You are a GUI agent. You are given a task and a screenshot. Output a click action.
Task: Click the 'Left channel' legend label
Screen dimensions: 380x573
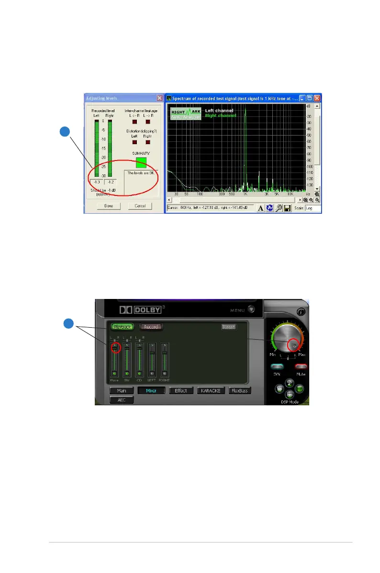pyautogui.click(x=219, y=111)
